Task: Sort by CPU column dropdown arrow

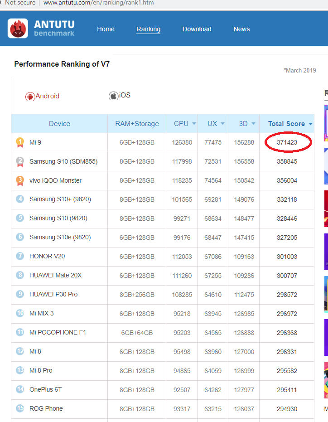Action: 194,124
